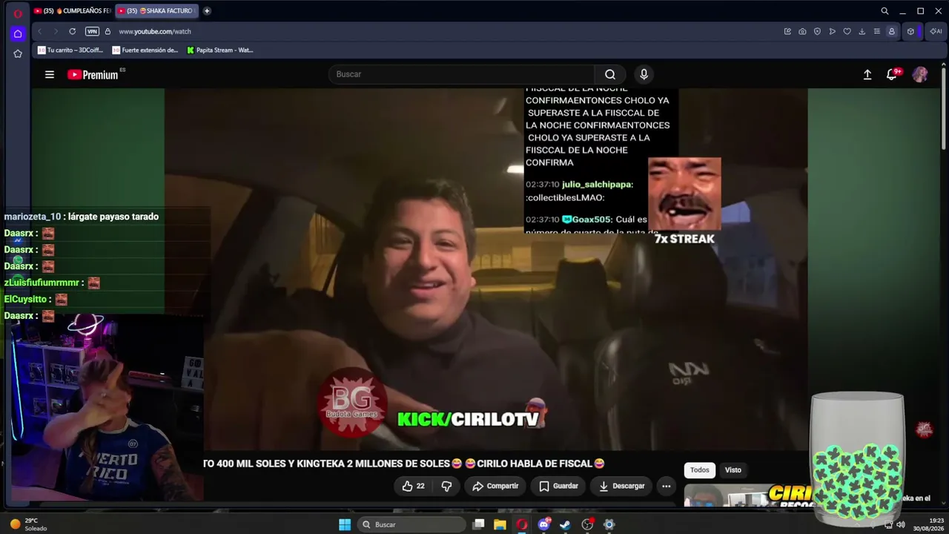Image resolution: width=949 pixels, height=534 pixels.
Task: Open File Explorer from taskbar
Action: [500, 524]
